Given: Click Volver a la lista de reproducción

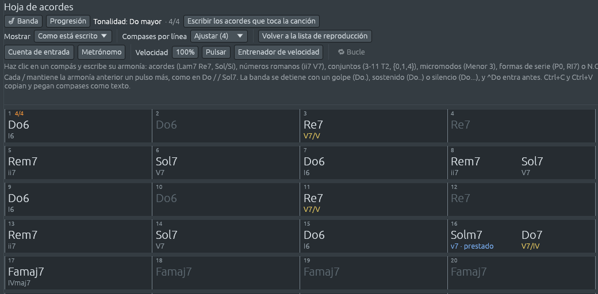Looking at the screenshot, I should pos(315,36).
